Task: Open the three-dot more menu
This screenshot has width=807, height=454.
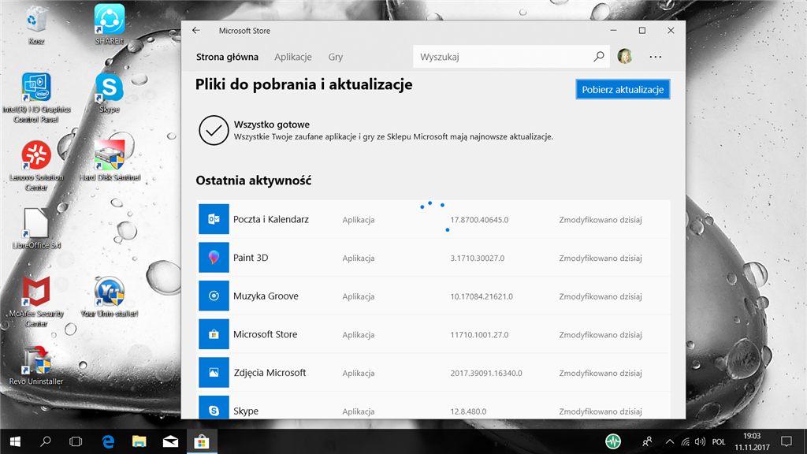Action: pos(655,57)
